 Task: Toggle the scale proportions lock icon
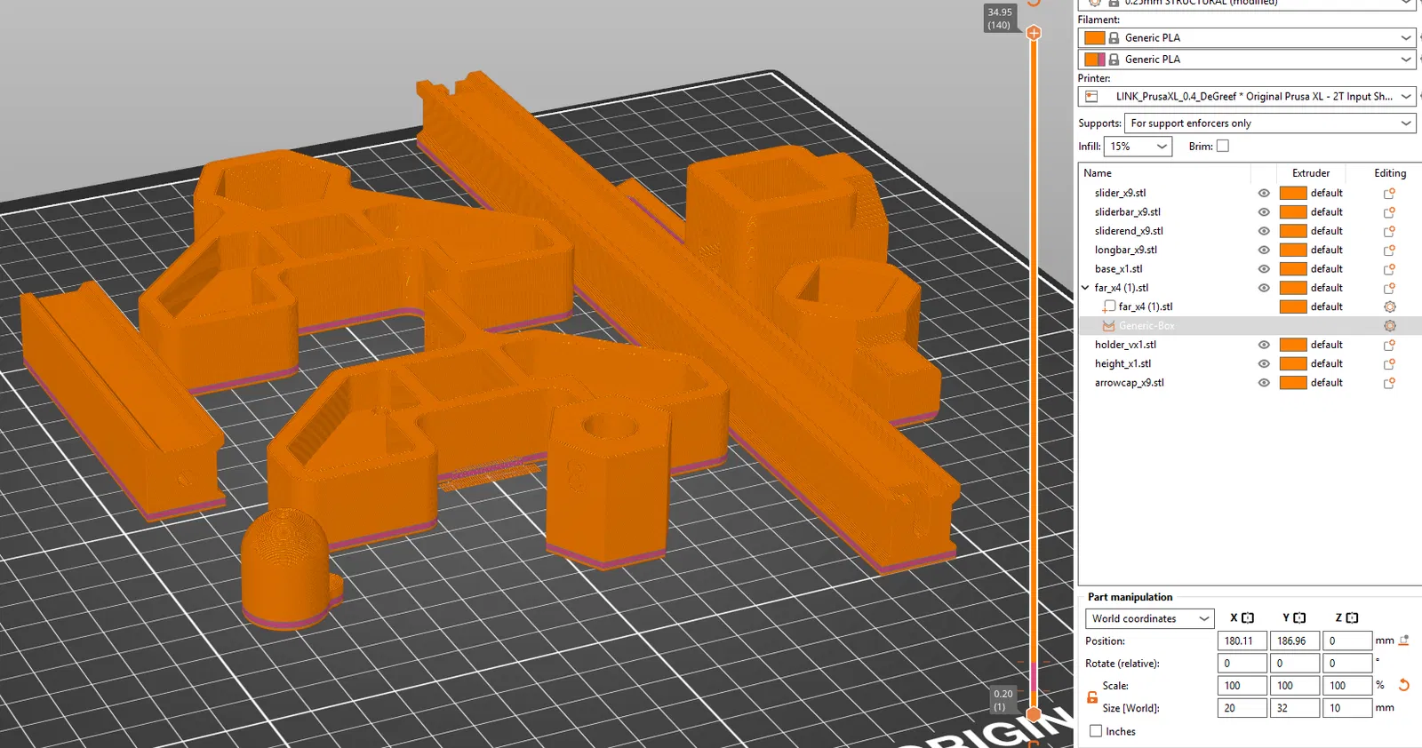(x=1092, y=697)
